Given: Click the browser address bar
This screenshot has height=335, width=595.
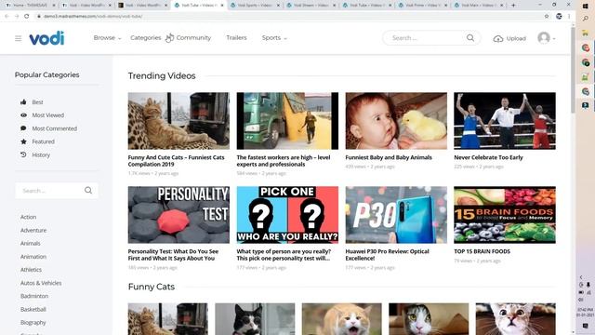Looking at the screenshot, I should pyautogui.click(x=288, y=16).
